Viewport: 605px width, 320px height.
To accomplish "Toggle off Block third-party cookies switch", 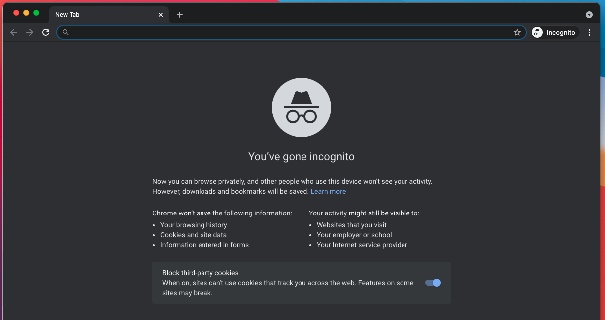I will pyautogui.click(x=433, y=283).
